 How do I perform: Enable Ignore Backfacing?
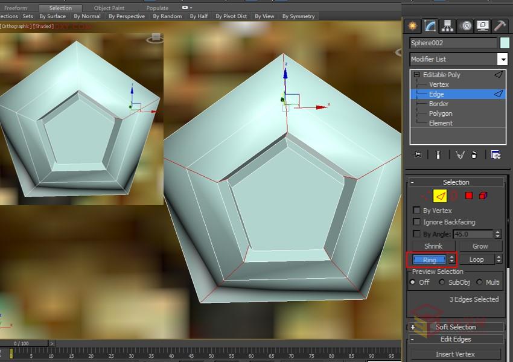point(416,222)
